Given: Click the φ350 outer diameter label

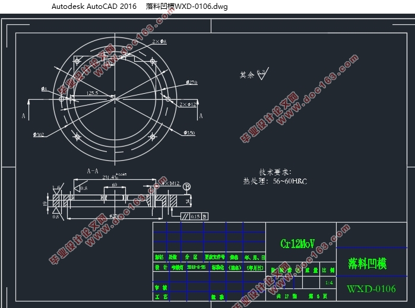Looking at the screenshot, I should point(189,132).
